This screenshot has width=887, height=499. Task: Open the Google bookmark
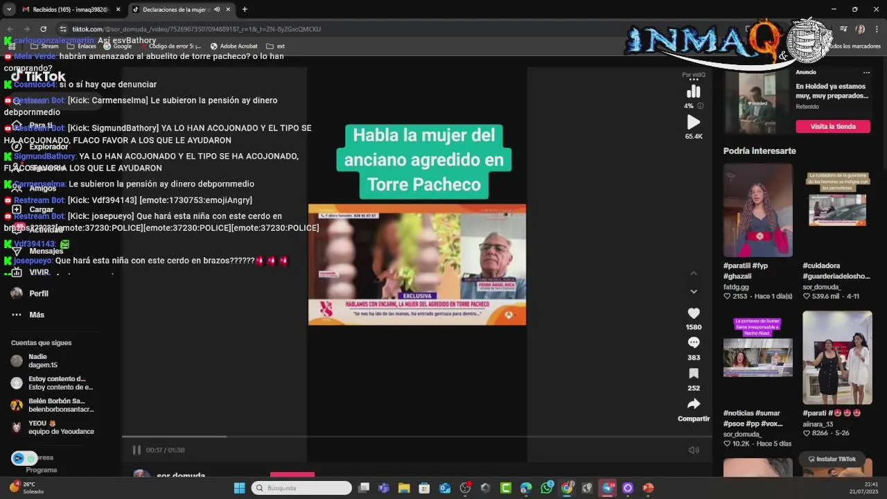pyautogui.click(x=117, y=46)
